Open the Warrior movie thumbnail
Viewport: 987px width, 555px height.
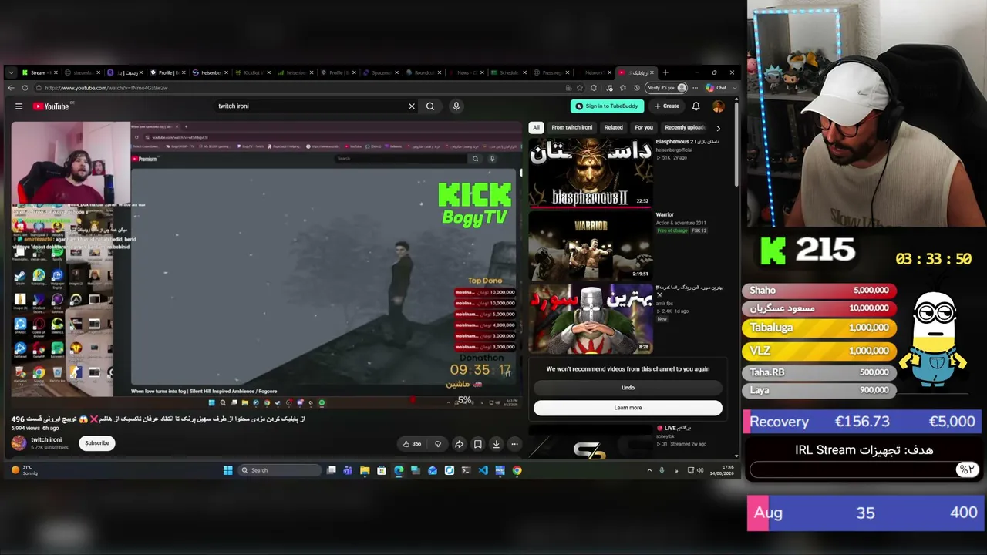[591, 244]
